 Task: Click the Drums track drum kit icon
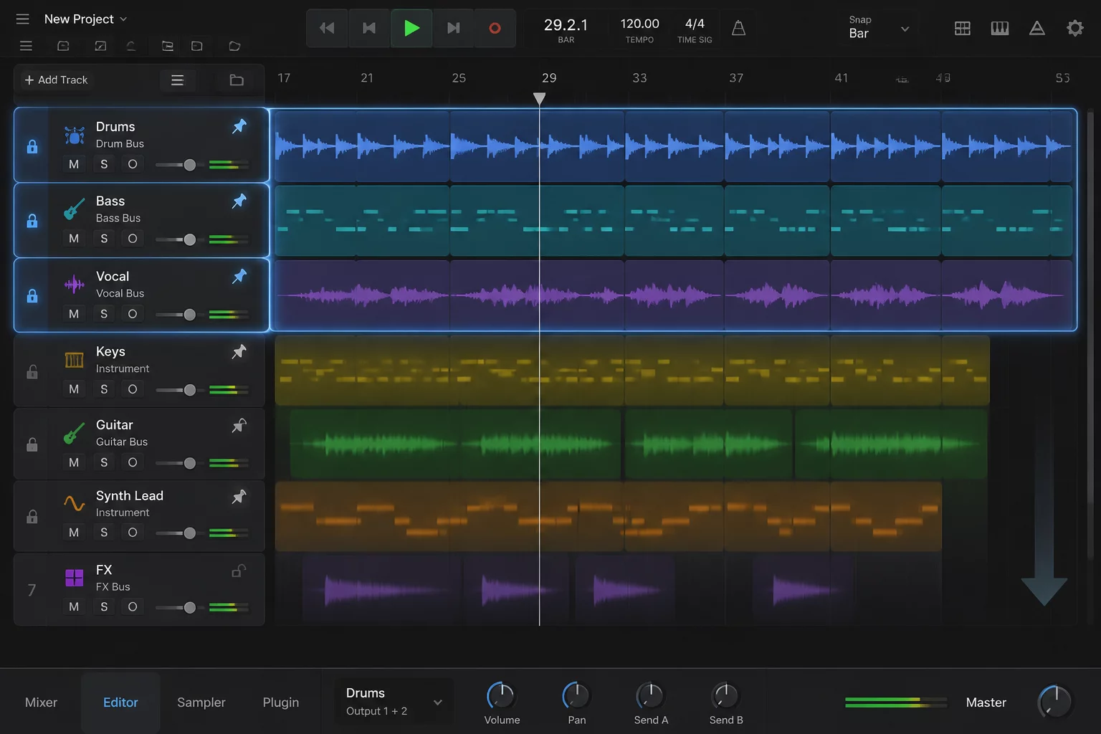point(75,135)
